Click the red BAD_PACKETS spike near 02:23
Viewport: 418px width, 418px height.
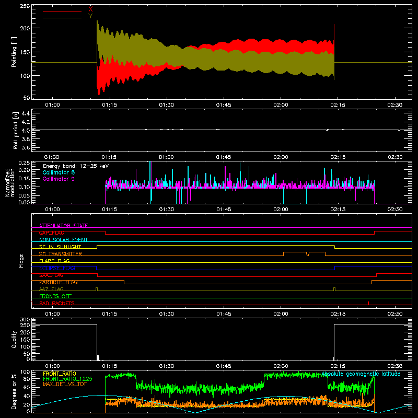pyautogui.click(x=368, y=303)
